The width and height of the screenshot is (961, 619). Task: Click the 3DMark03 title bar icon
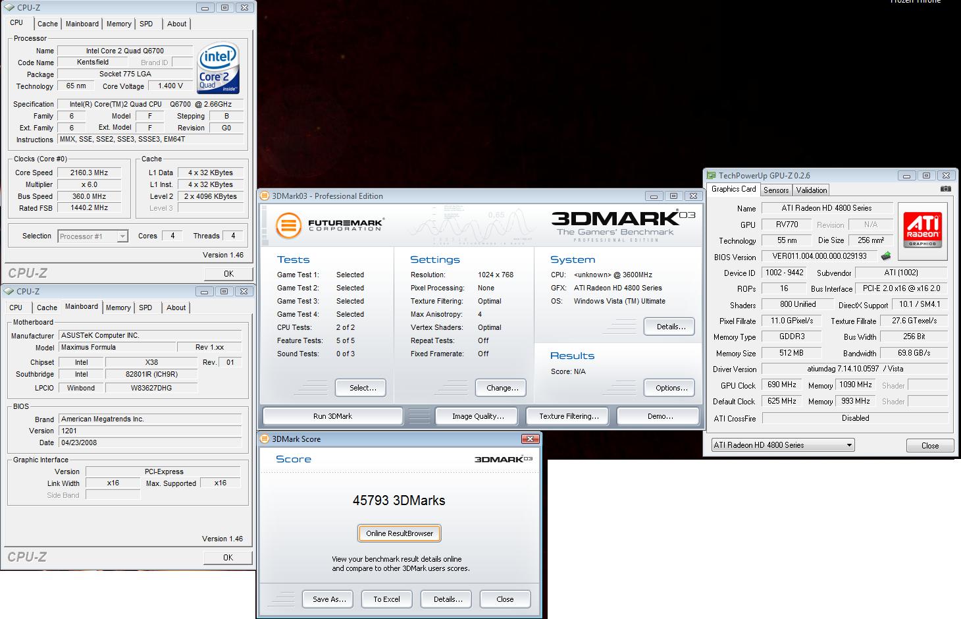click(265, 196)
